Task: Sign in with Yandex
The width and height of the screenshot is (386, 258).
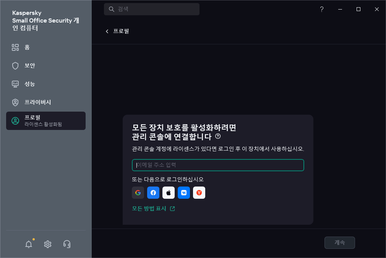Action: pos(199,193)
